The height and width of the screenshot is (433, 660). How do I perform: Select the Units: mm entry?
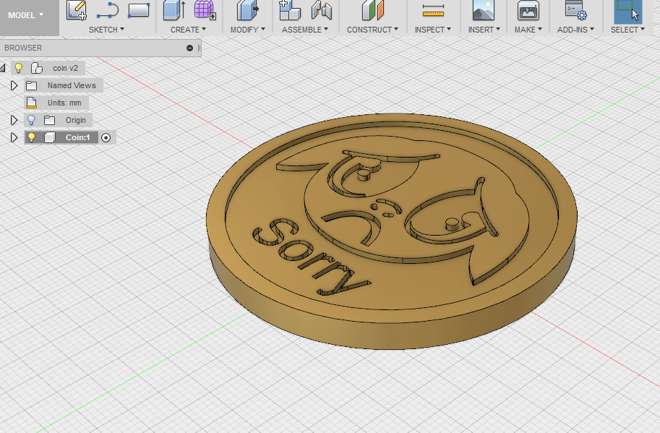click(x=64, y=103)
